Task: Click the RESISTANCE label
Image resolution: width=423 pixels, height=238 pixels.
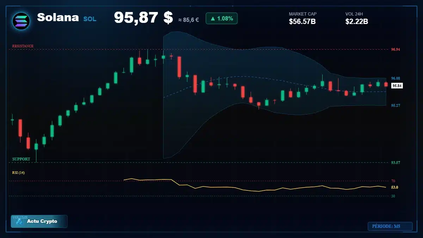Action: pyautogui.click(x=23, y=46)
